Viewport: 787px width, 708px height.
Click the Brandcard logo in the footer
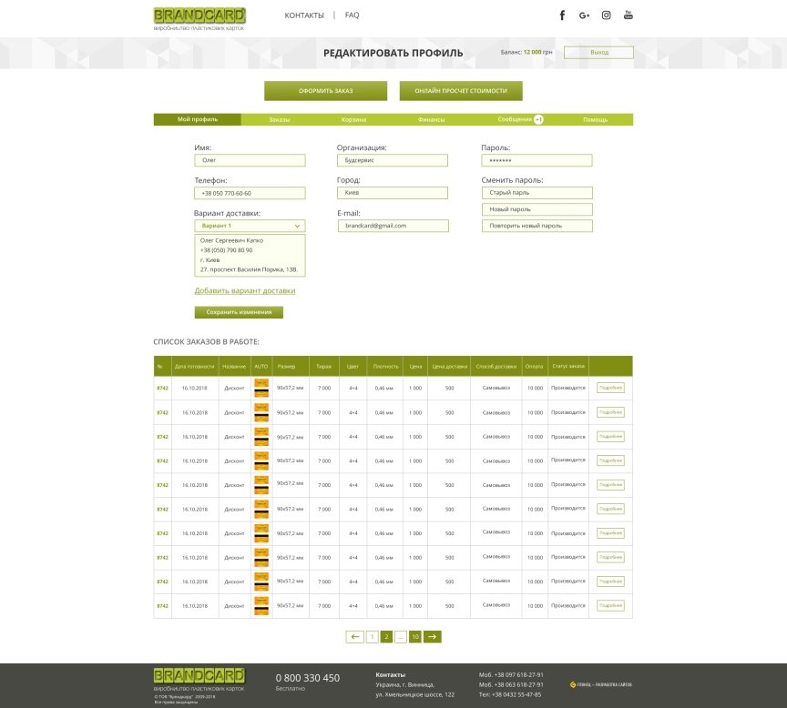coord(199,680)
